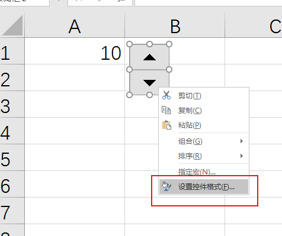Click the scissors Cut icon

166,95
